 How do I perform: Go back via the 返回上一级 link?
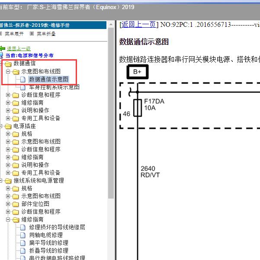pyautogui.click(x=19, y=48)
